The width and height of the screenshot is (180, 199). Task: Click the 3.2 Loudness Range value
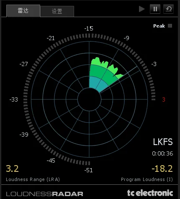click(x=12, y=168)
